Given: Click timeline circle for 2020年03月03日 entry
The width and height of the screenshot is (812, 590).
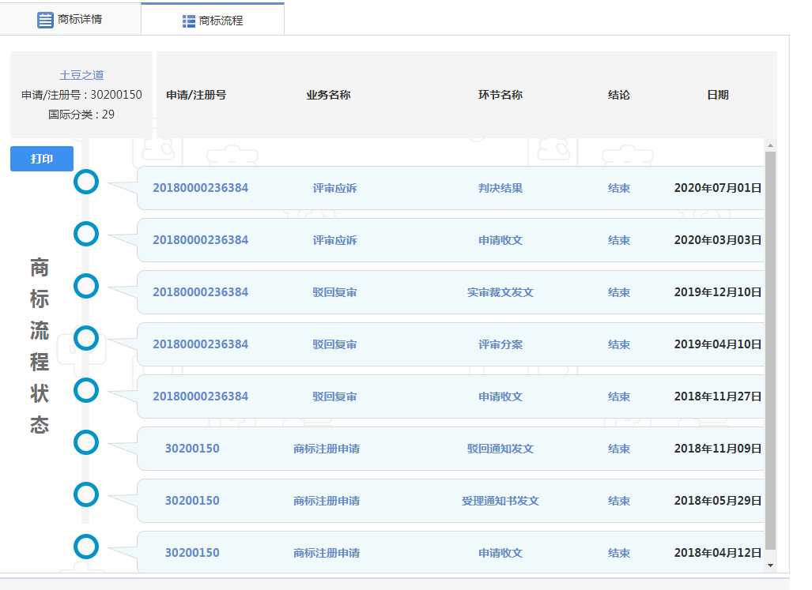Looking at the screenshot, I should coord(86,234).
